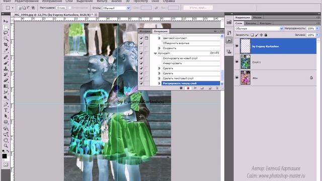322x181 pixels.
Task: Expand 'Растрировать текущ слой' step
Action: click(159, 83)
